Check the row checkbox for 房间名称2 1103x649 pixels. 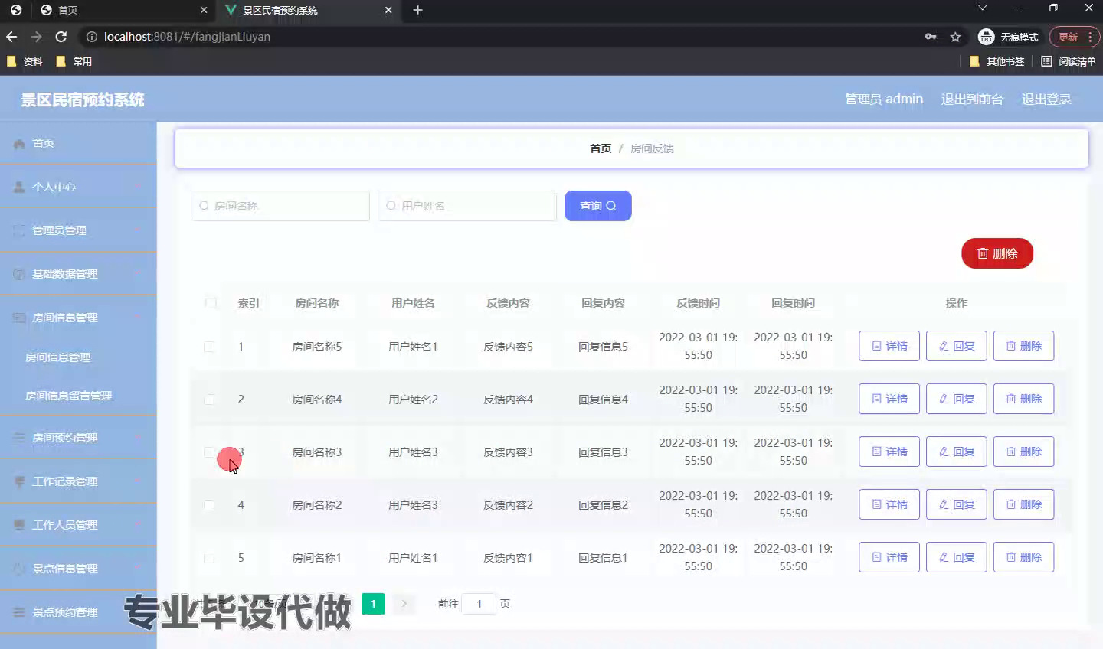tap(209, 505)
